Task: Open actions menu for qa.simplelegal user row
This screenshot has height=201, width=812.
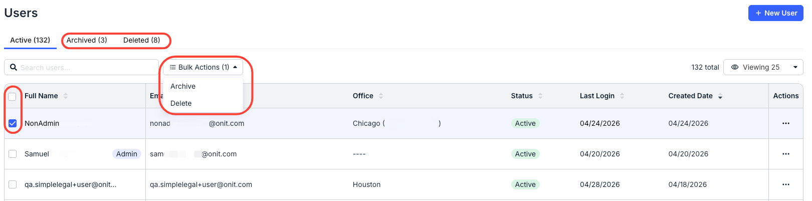Action: [785, 184]
